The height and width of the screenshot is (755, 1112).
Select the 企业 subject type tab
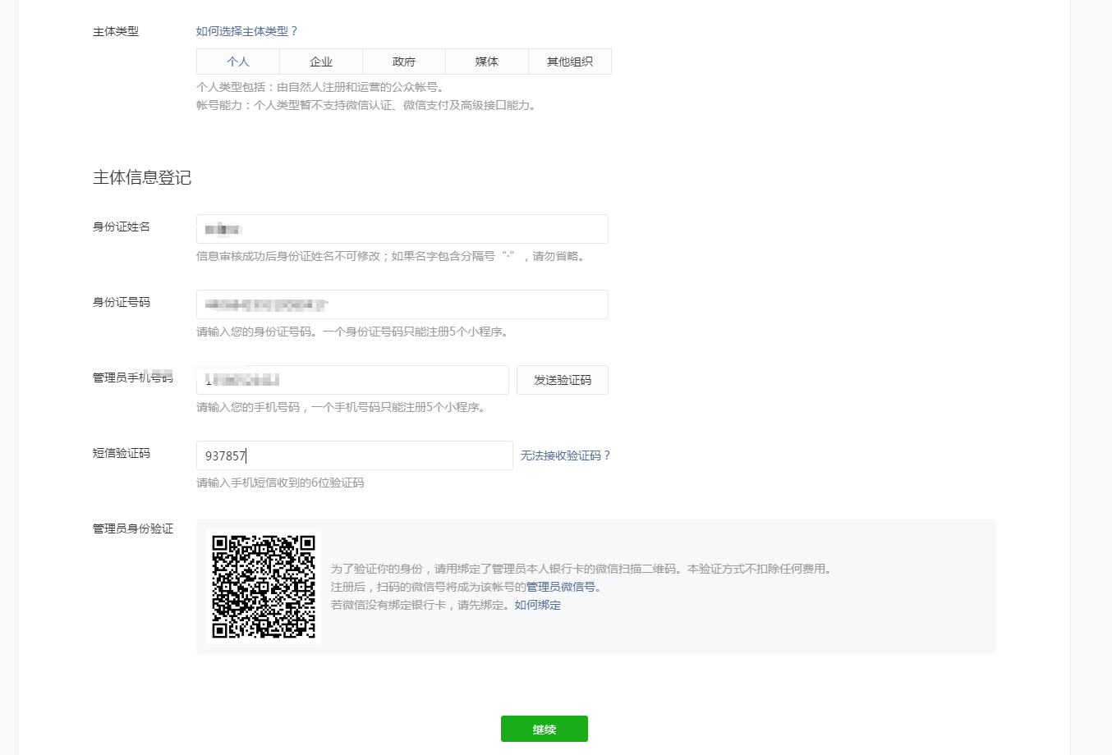click(321, 62)
